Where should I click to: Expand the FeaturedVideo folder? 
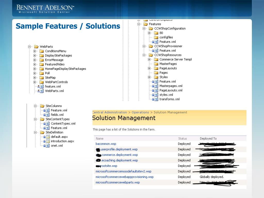point(35,64)
